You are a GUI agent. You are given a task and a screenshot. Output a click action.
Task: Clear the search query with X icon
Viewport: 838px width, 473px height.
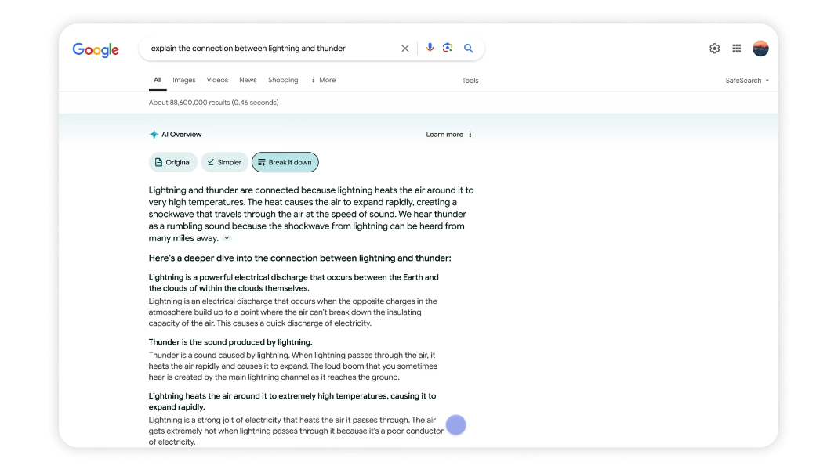click(x=405, y=49)
